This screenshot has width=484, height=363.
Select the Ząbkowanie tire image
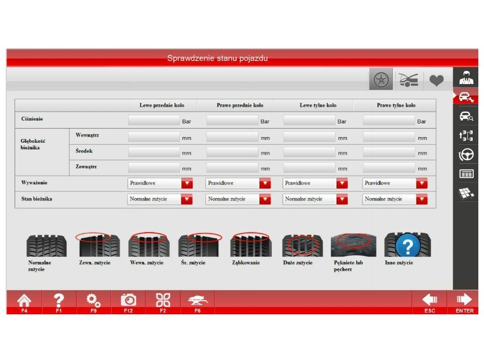251,245
